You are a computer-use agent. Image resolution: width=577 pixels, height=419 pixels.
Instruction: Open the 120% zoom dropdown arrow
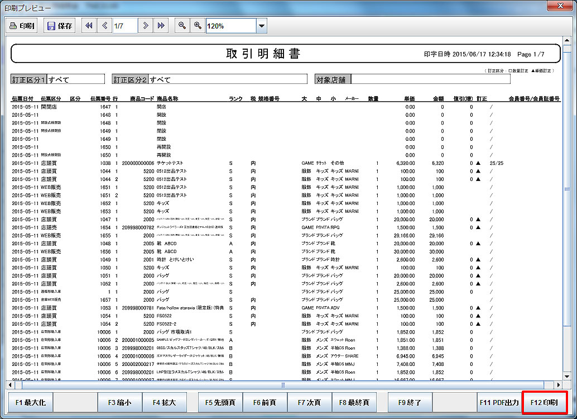pos(262,26)
